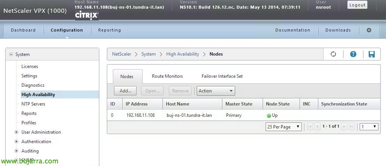Select the Nodes tab
386x166 pixels.
[127, 77]
